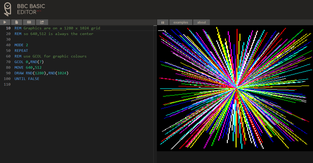Place cursor on the REPEAT statement
This screenshot has width=313, height=163.
[21, 51]
